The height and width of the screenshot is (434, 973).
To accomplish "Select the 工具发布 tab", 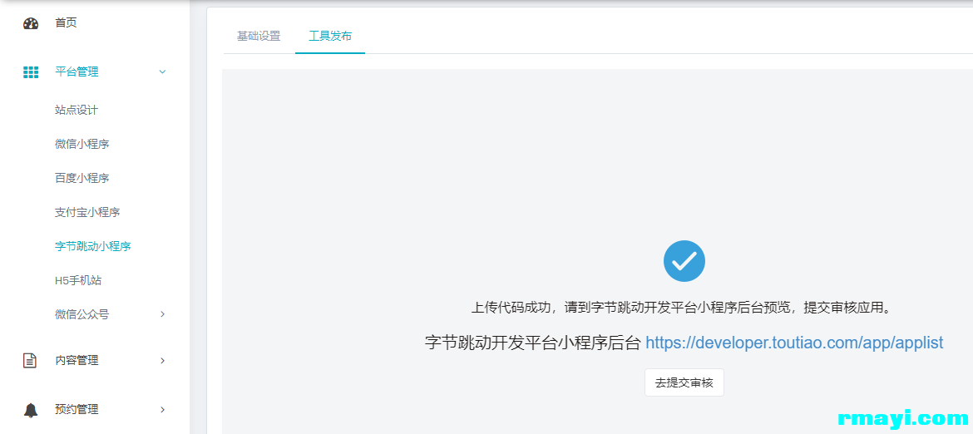I will (x=330, y=36).
